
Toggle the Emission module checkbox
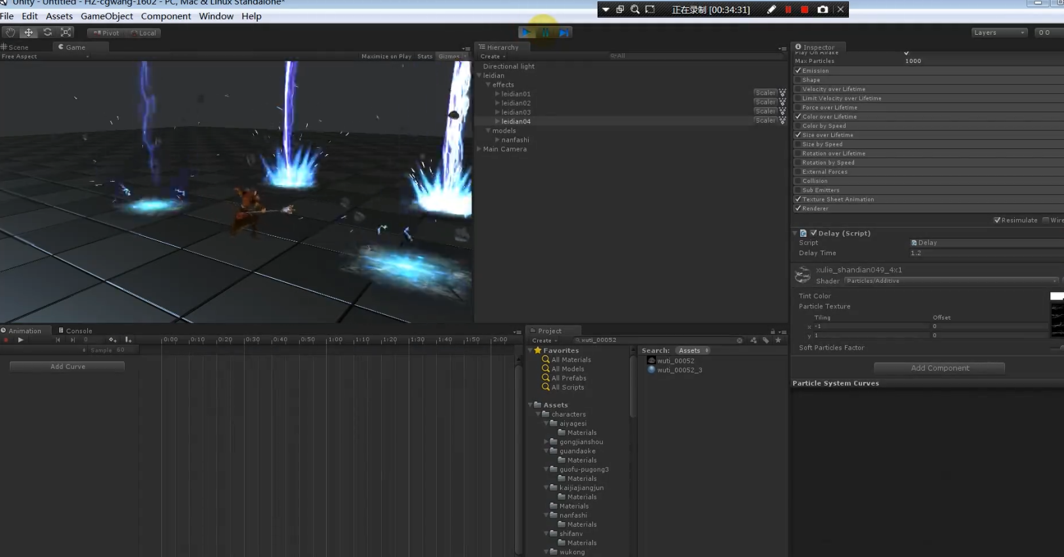798,71
